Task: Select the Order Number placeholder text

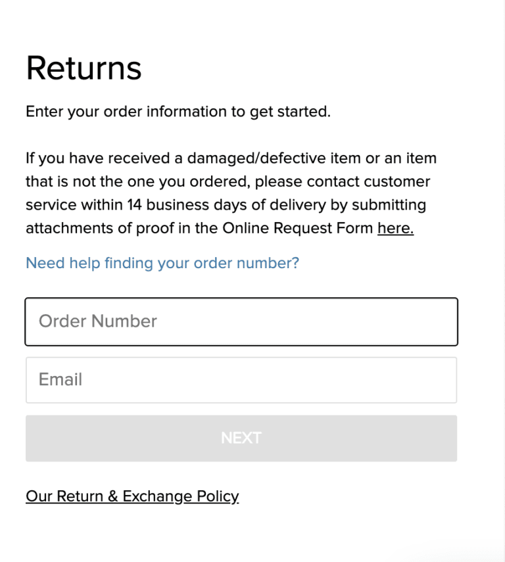Action: pyautogui.click(x=97, y=321)
